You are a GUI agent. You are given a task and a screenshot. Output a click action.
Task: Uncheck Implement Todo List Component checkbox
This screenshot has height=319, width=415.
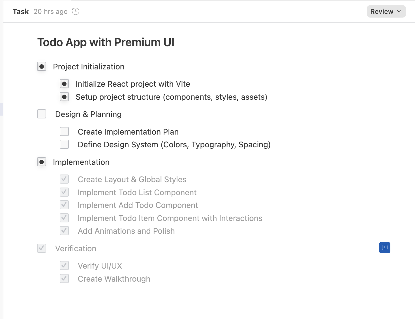[x=64, y=192]
